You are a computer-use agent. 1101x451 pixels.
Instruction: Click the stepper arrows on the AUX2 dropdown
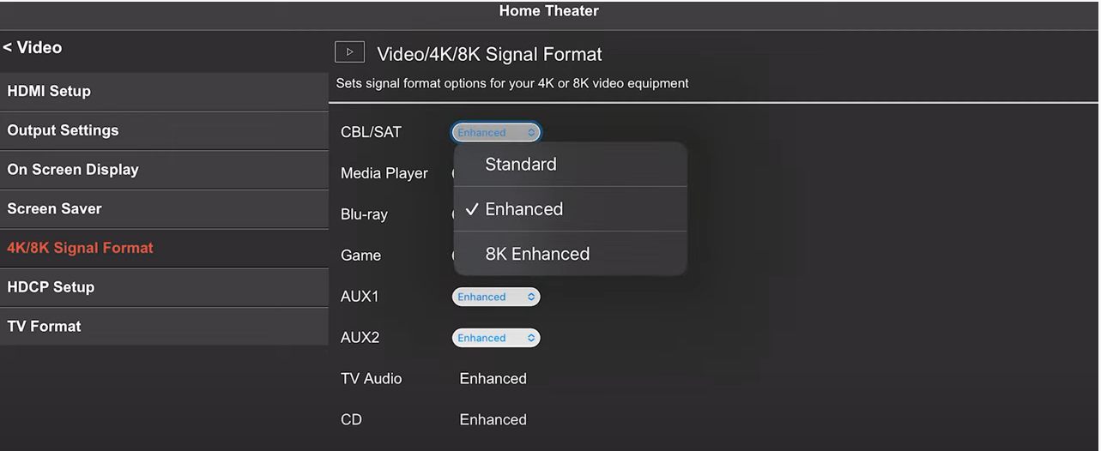[532, 338]
